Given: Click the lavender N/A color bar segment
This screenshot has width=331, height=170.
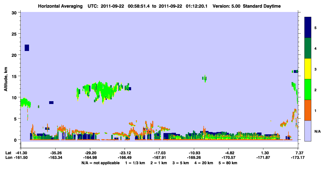Looking at the screenshot, I should (308, 131).
